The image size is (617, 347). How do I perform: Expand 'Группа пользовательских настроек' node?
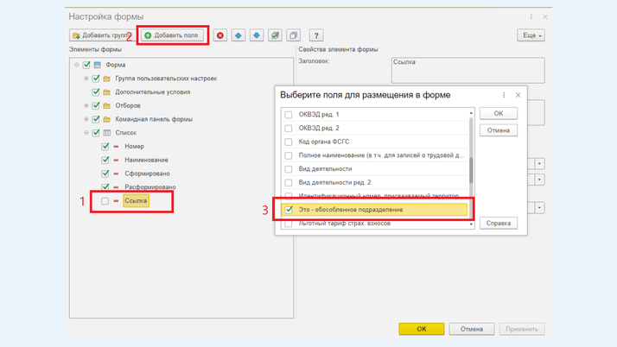pos(86,79)
